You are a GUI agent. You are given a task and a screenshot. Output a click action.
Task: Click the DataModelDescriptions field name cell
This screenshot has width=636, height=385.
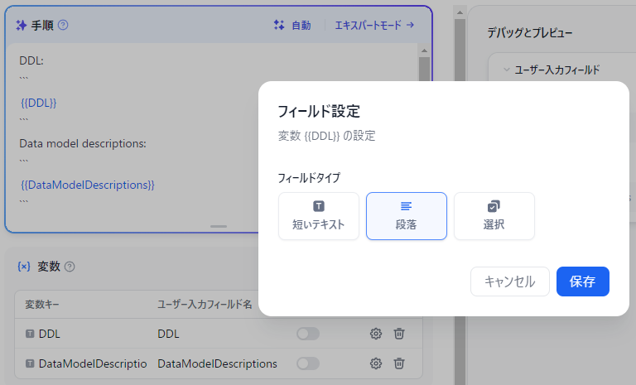tap(217, 363)
